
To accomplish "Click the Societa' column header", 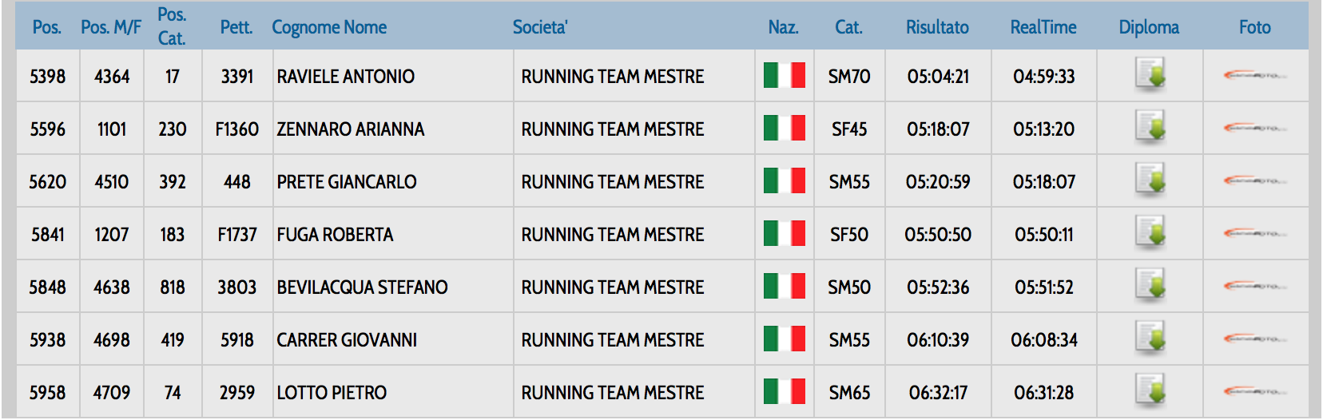I will point(540,27).
